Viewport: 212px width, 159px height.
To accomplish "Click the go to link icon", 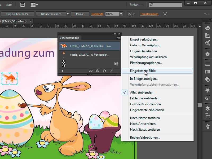I will point(97,71).
